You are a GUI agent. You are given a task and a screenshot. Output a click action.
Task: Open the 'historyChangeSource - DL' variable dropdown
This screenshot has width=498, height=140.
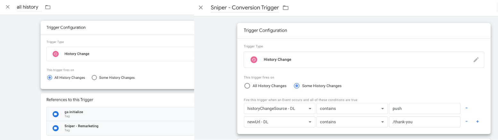(x=279, y=109)
